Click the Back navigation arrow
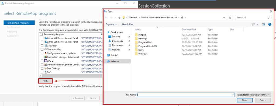 point(106,17)
